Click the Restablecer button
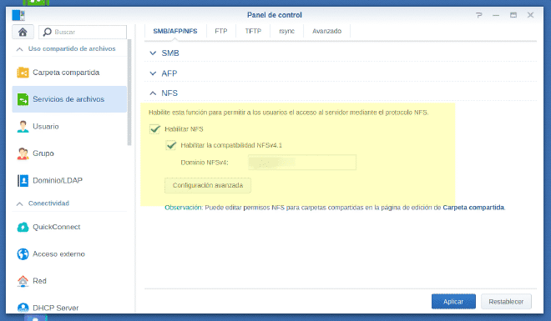 pyautogui.click(x=506, y=302)
